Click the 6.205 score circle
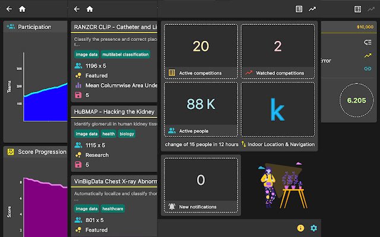The image size is (380, 237). pyautogui.click(x=356, y=100)
